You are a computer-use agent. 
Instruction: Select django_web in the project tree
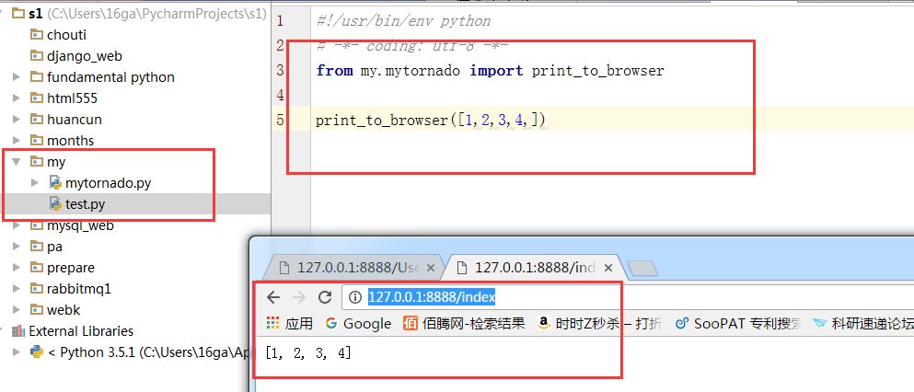point(85,56)
